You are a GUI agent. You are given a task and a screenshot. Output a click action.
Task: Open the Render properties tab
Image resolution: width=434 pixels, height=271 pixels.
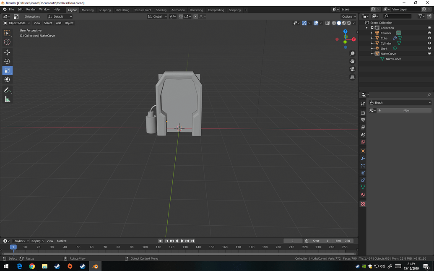pyautogui.click(x=363, y=113)
